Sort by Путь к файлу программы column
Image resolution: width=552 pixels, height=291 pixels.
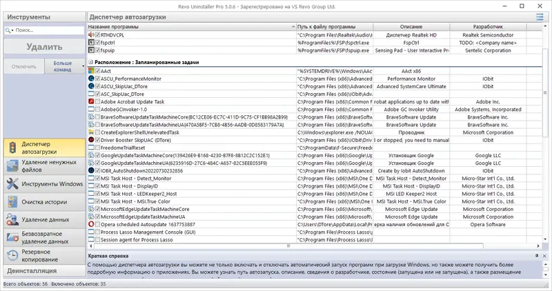(335, 27)
